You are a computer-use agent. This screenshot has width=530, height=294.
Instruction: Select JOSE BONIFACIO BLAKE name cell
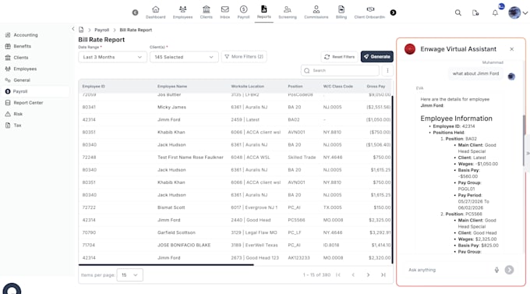pos(184,245)
